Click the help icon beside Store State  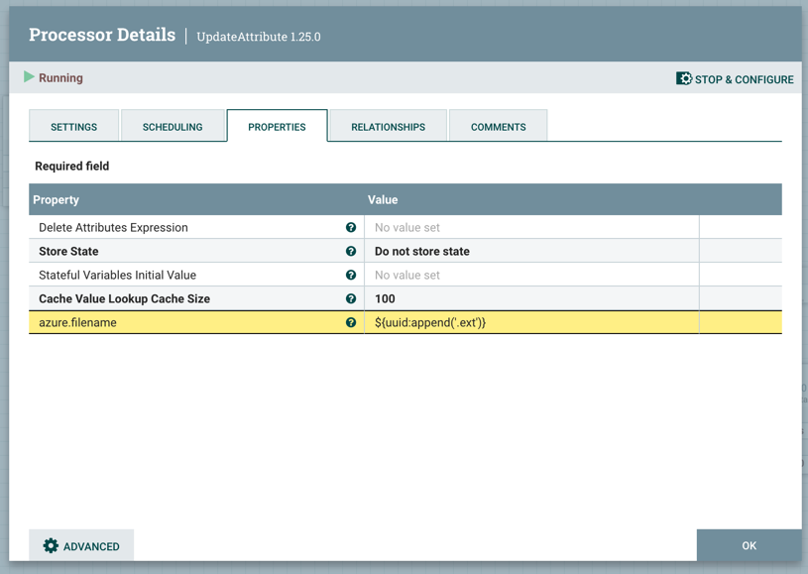click(351, 251)
